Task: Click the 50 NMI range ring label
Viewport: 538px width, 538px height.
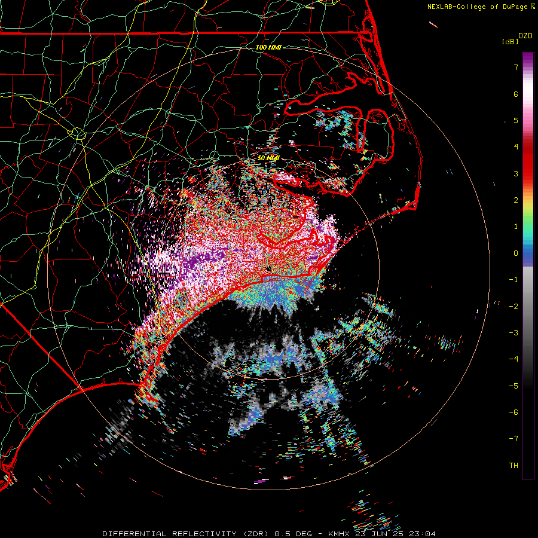Action: [268, 158]
